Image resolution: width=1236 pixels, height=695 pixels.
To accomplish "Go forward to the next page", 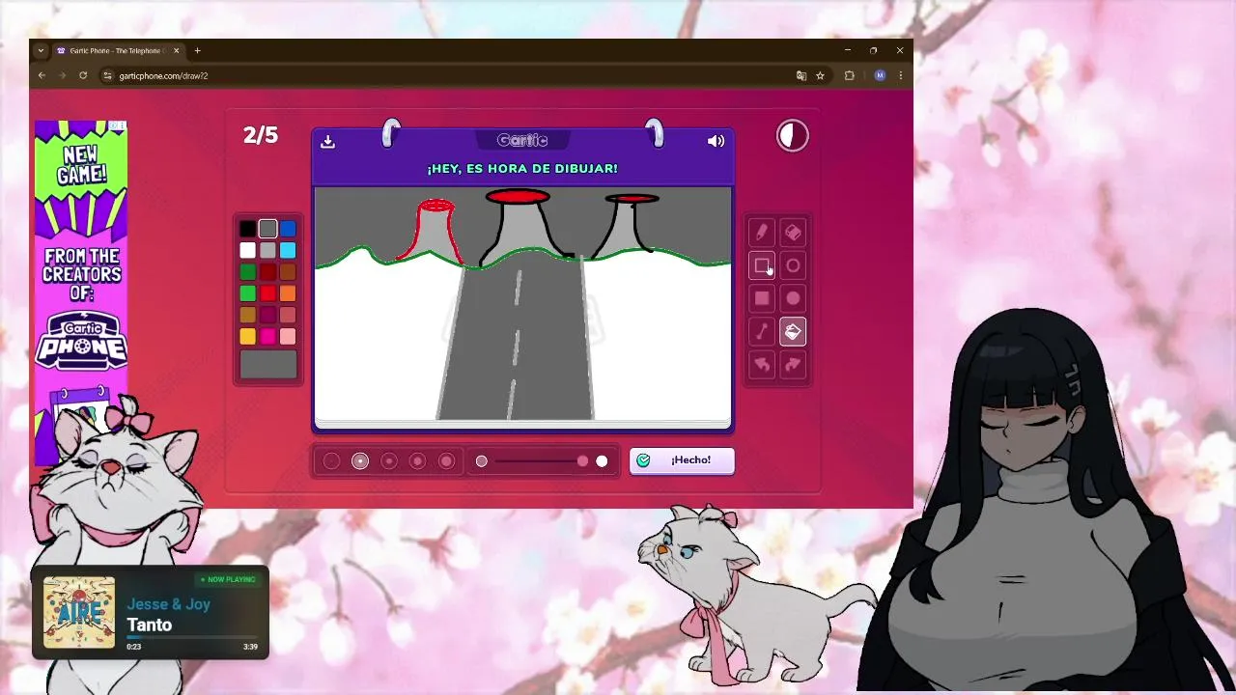I will 62,75.
